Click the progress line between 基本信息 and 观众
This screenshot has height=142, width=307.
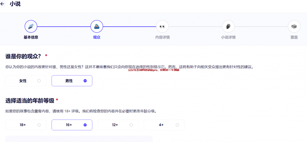click(x=64, y=26)
